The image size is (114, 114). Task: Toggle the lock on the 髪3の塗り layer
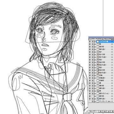[x=93, y=73]
